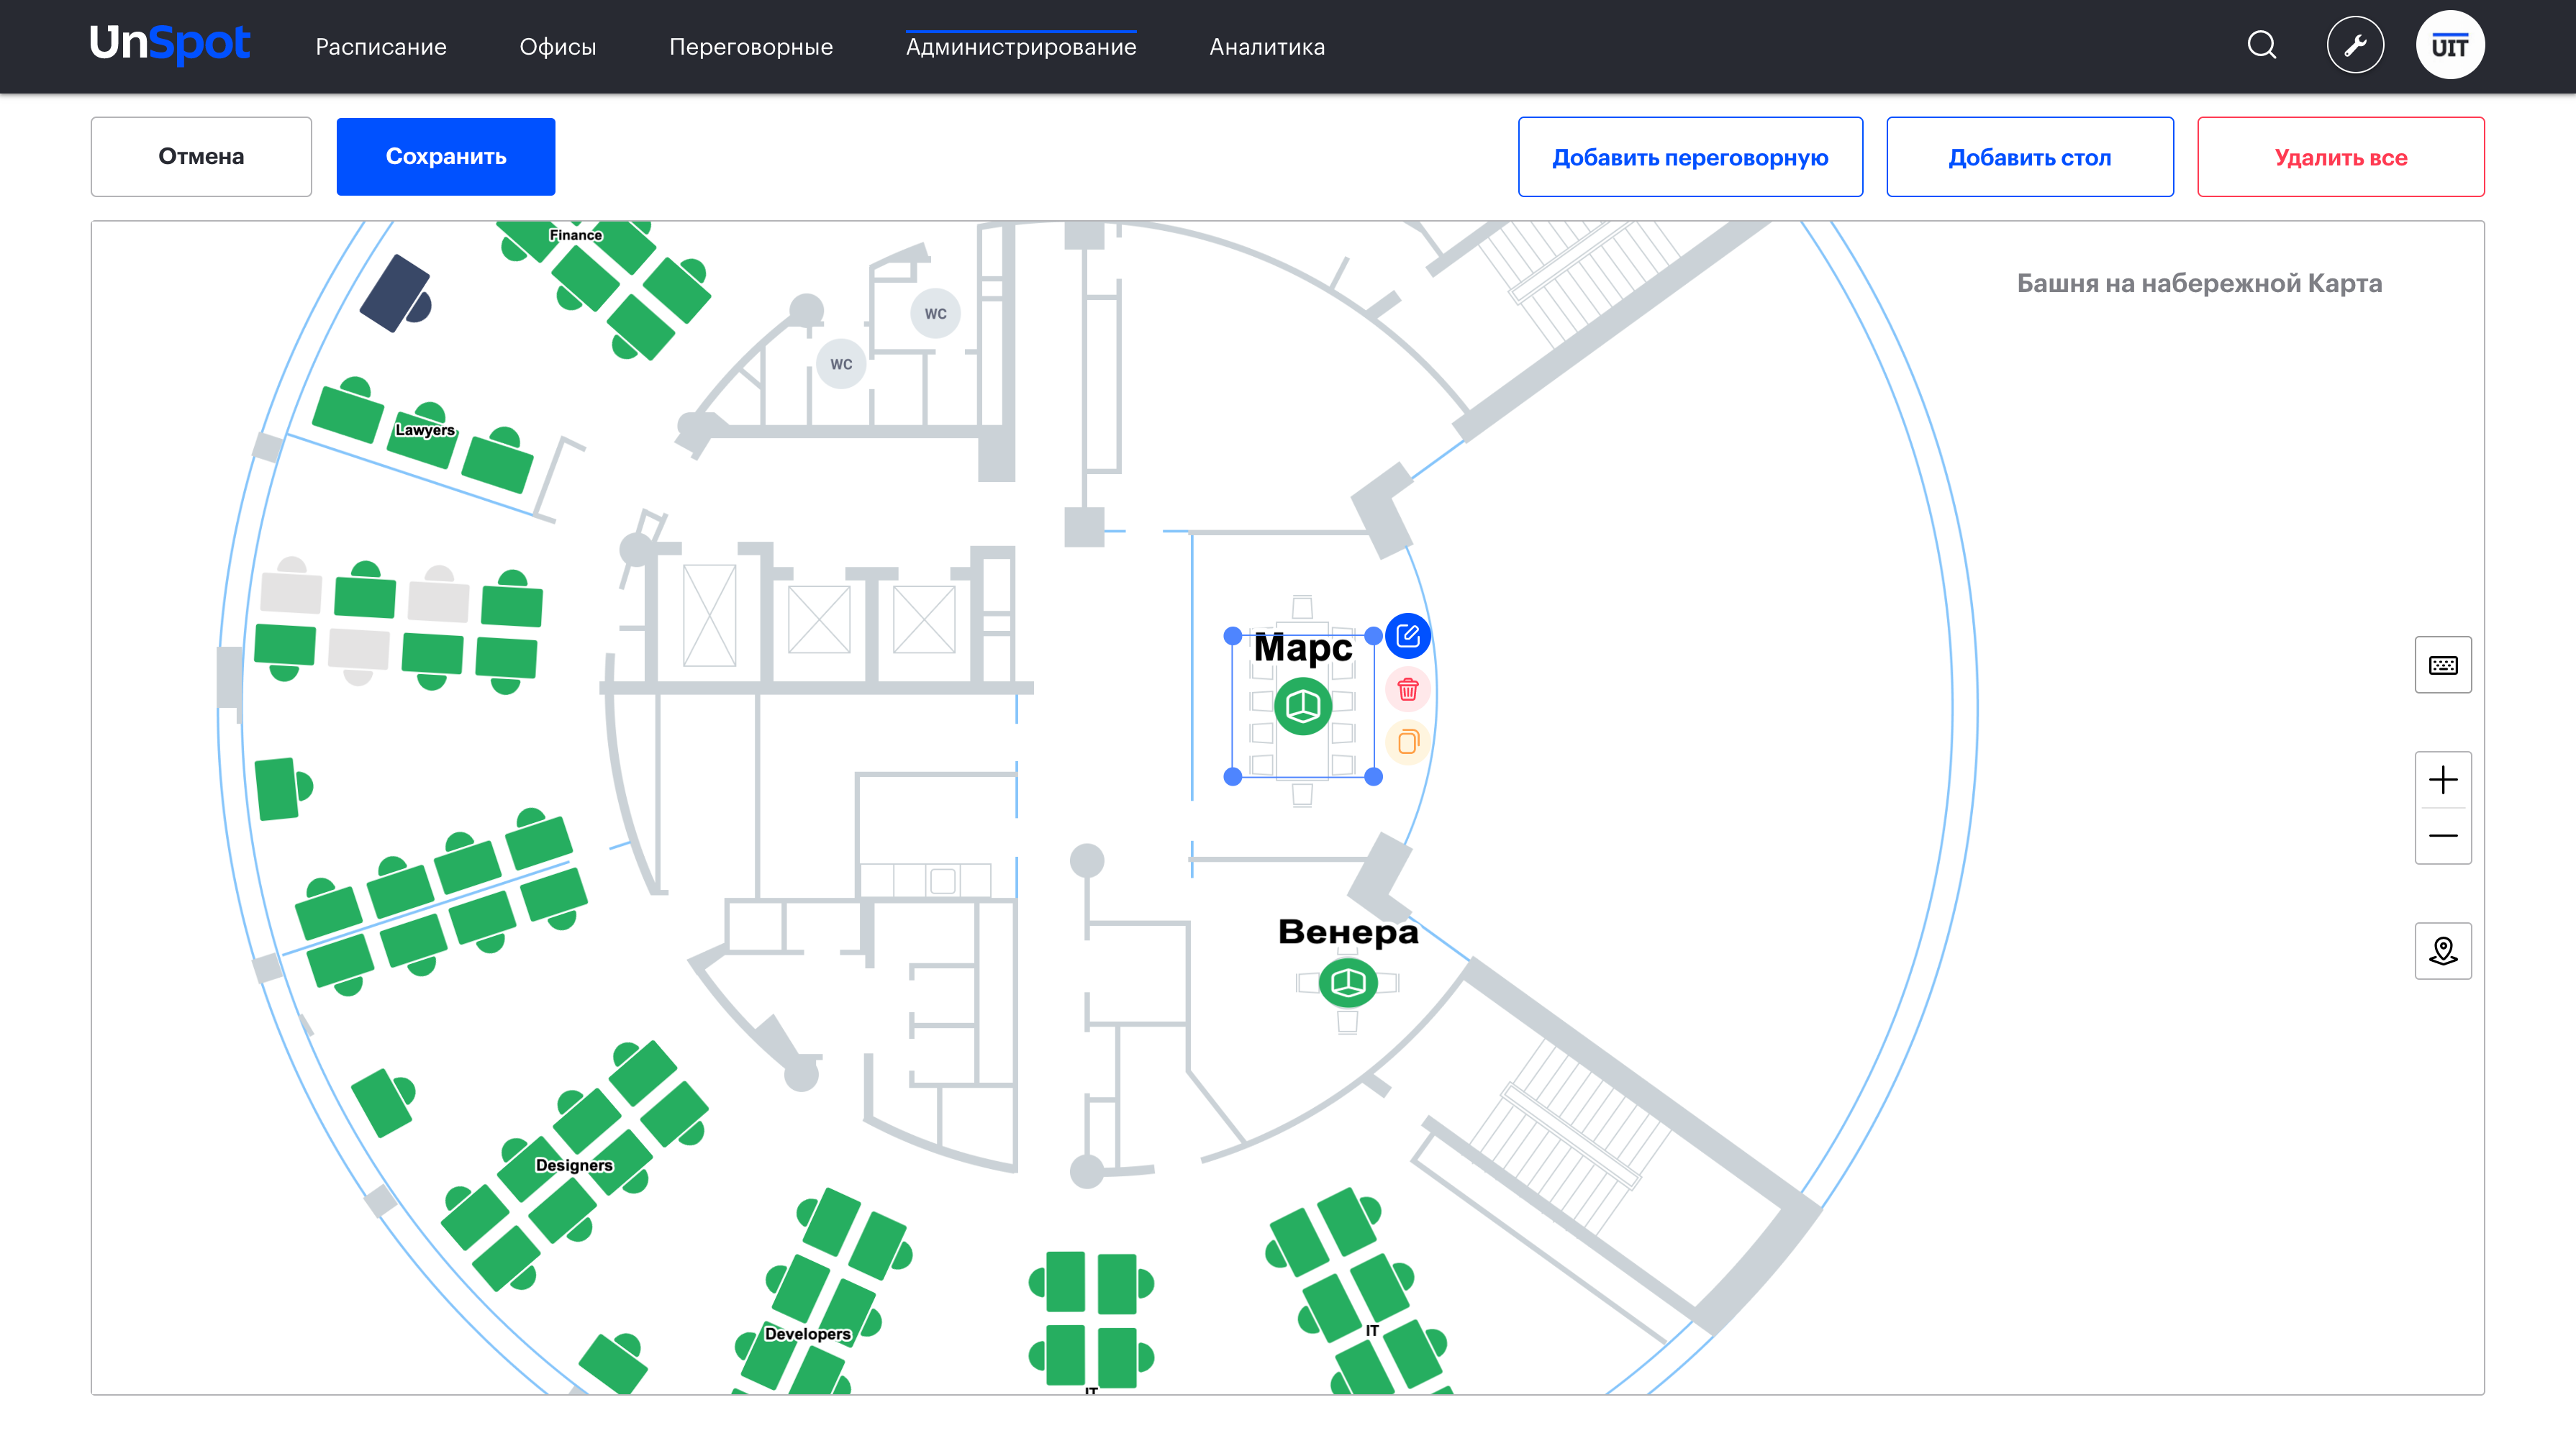Click Добавить стол button
2576x1446 pixels.
click(x=2030, y=157)
